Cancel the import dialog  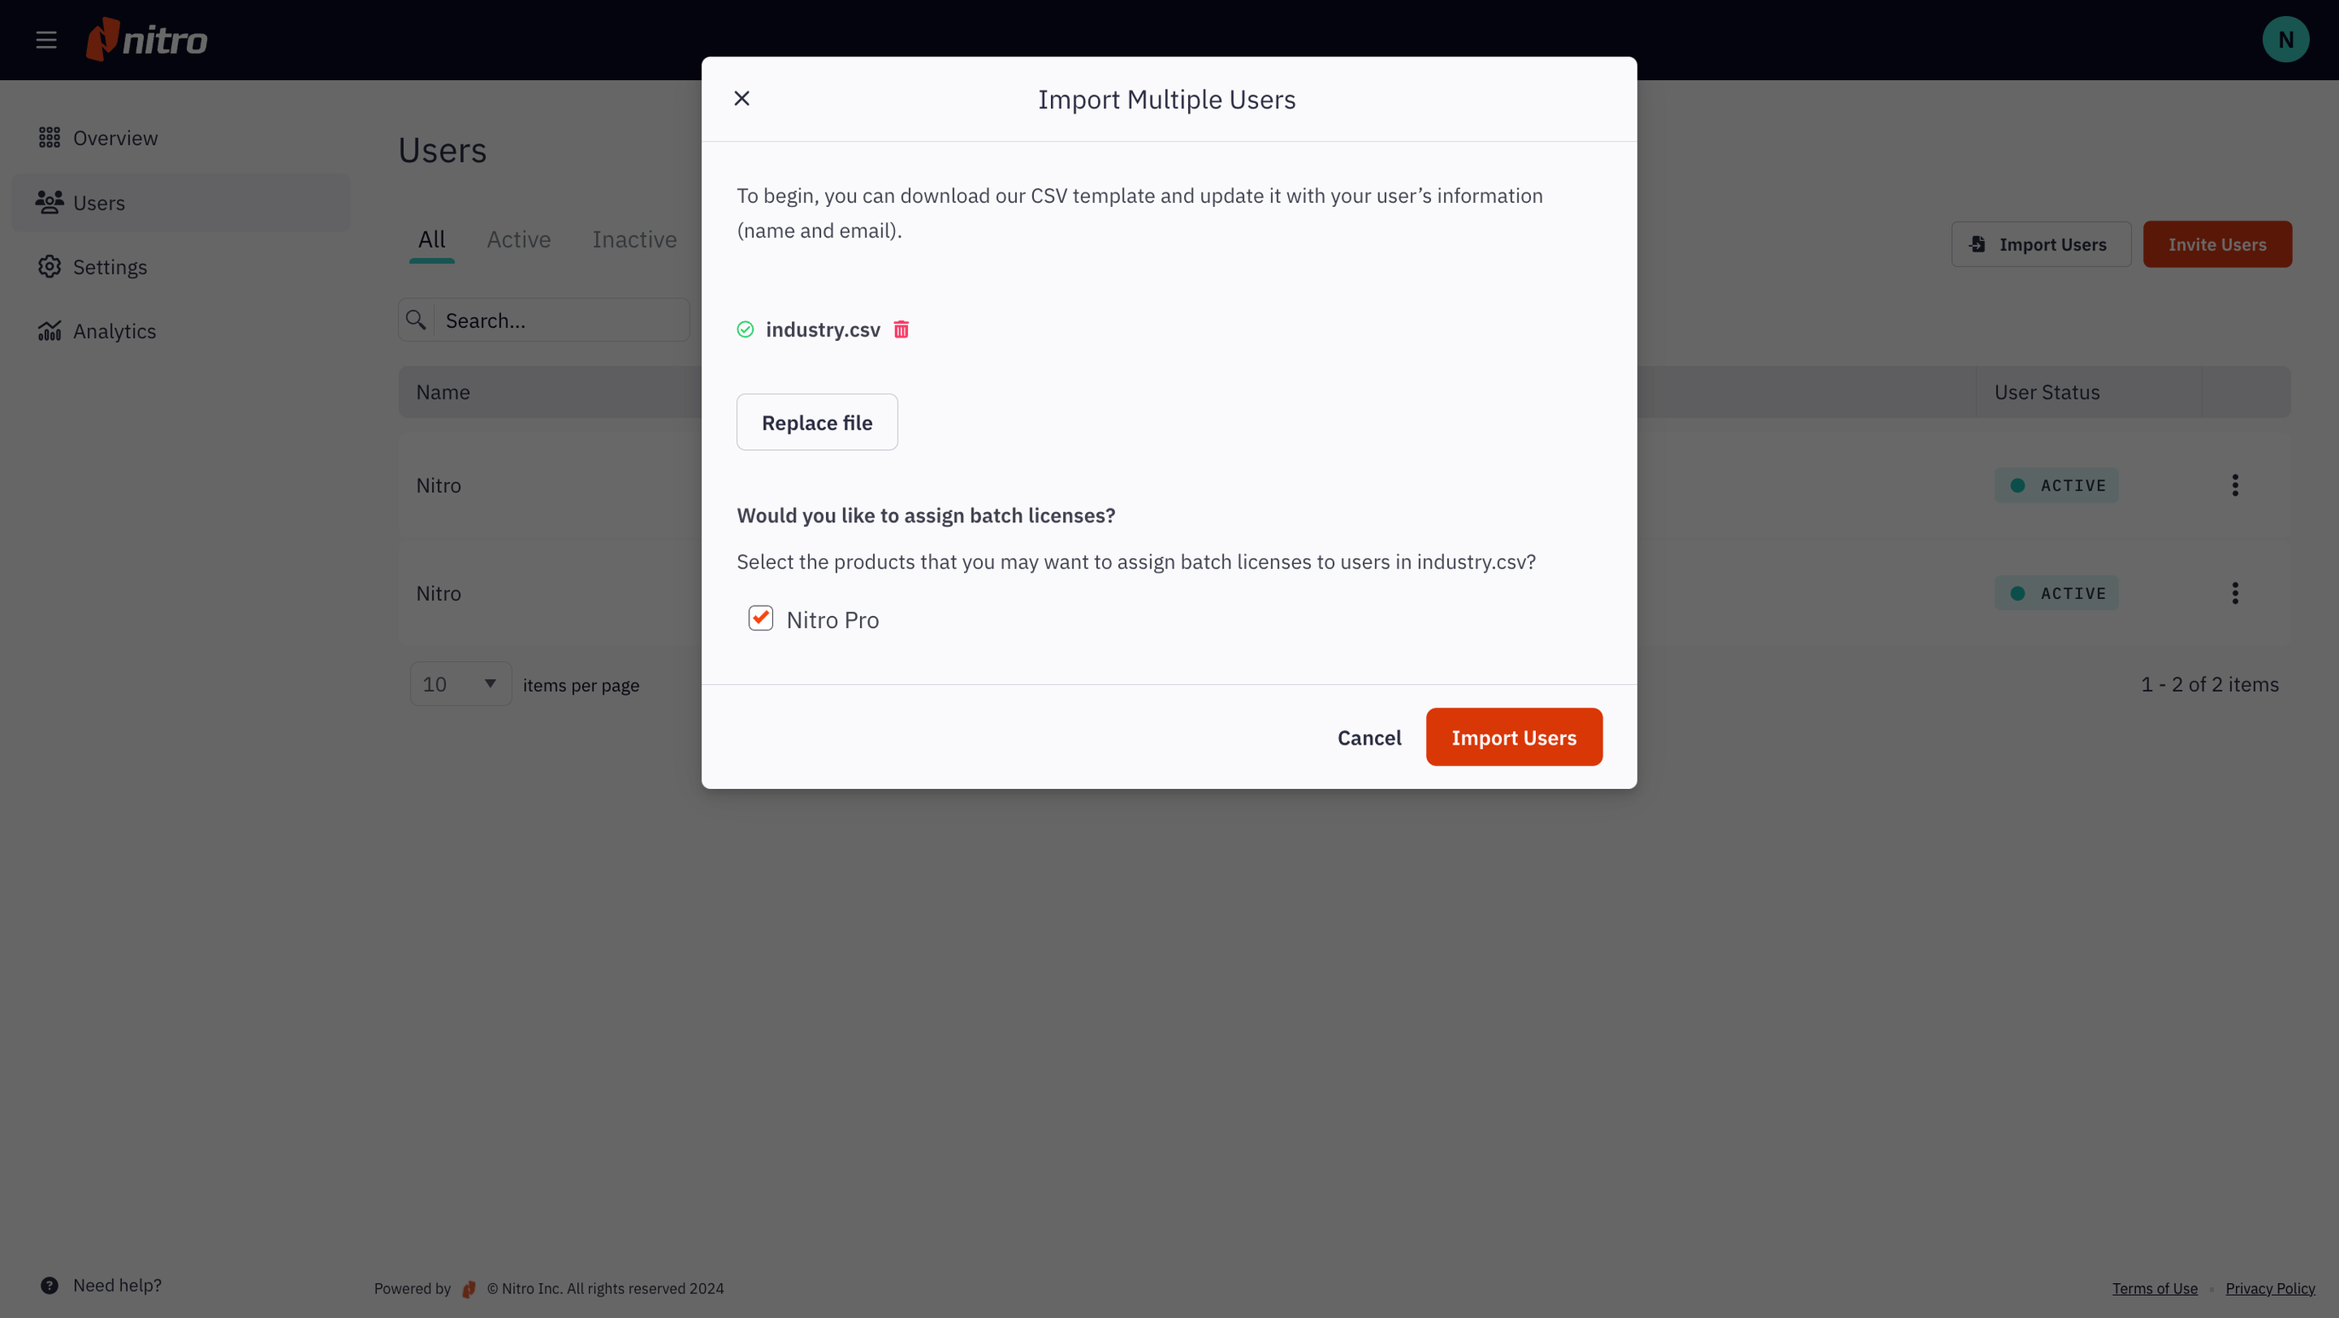tap(1368, 737)
